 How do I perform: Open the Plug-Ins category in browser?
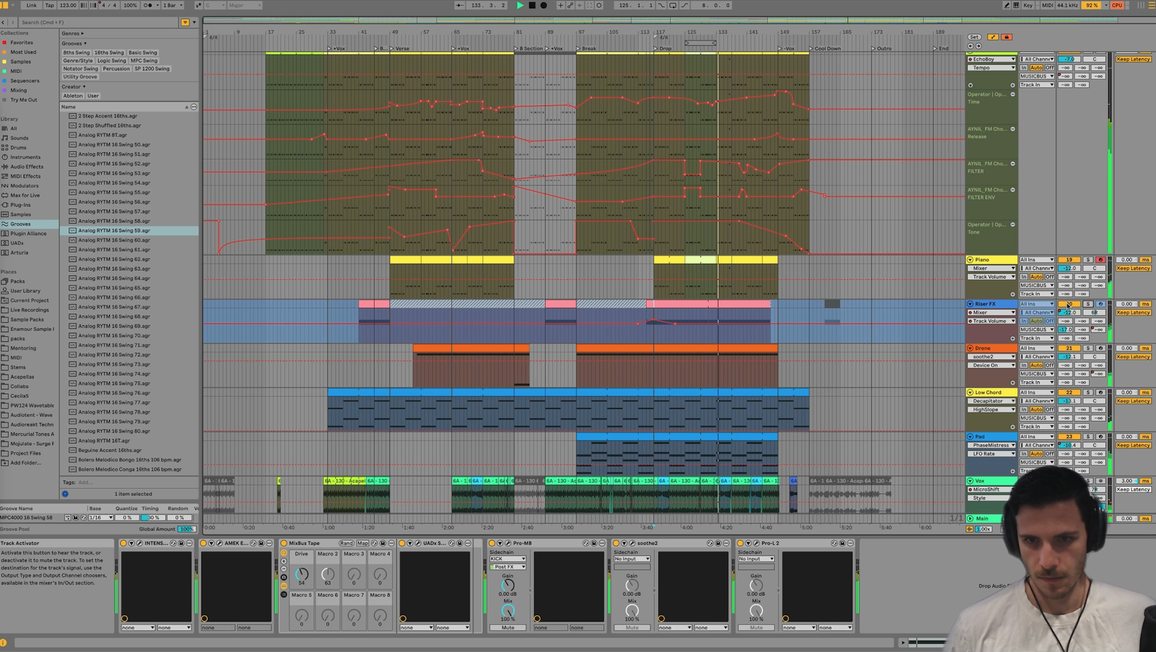[x=20, y=205]
